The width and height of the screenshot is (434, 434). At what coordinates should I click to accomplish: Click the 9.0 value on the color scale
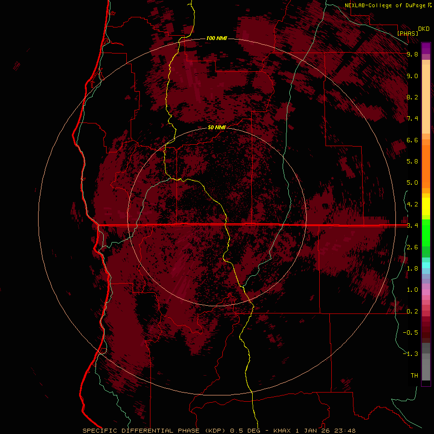click(x=412, y=76)
